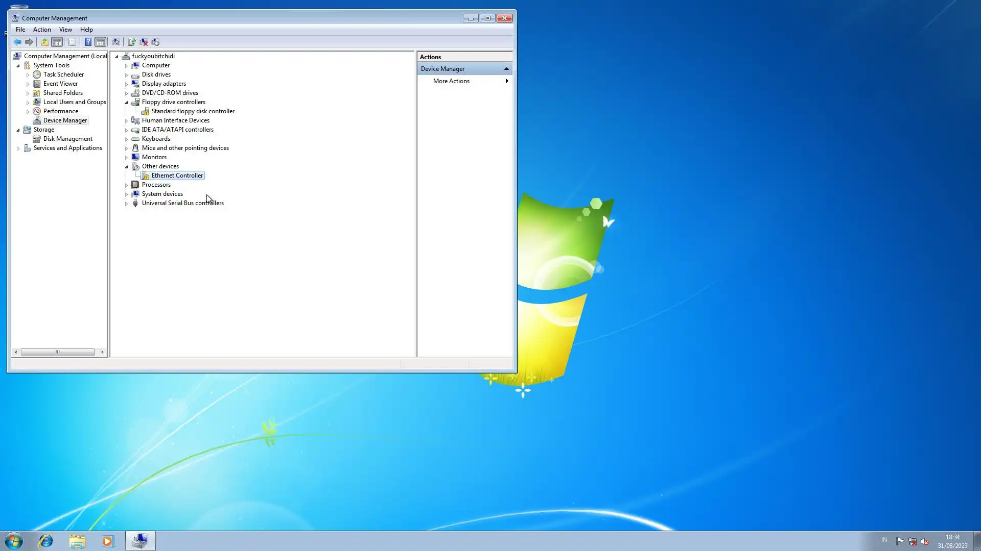This screenshot has width=981, height=551.
Task: Select Standard floppy disk controller device
Action: coord(193,111)
